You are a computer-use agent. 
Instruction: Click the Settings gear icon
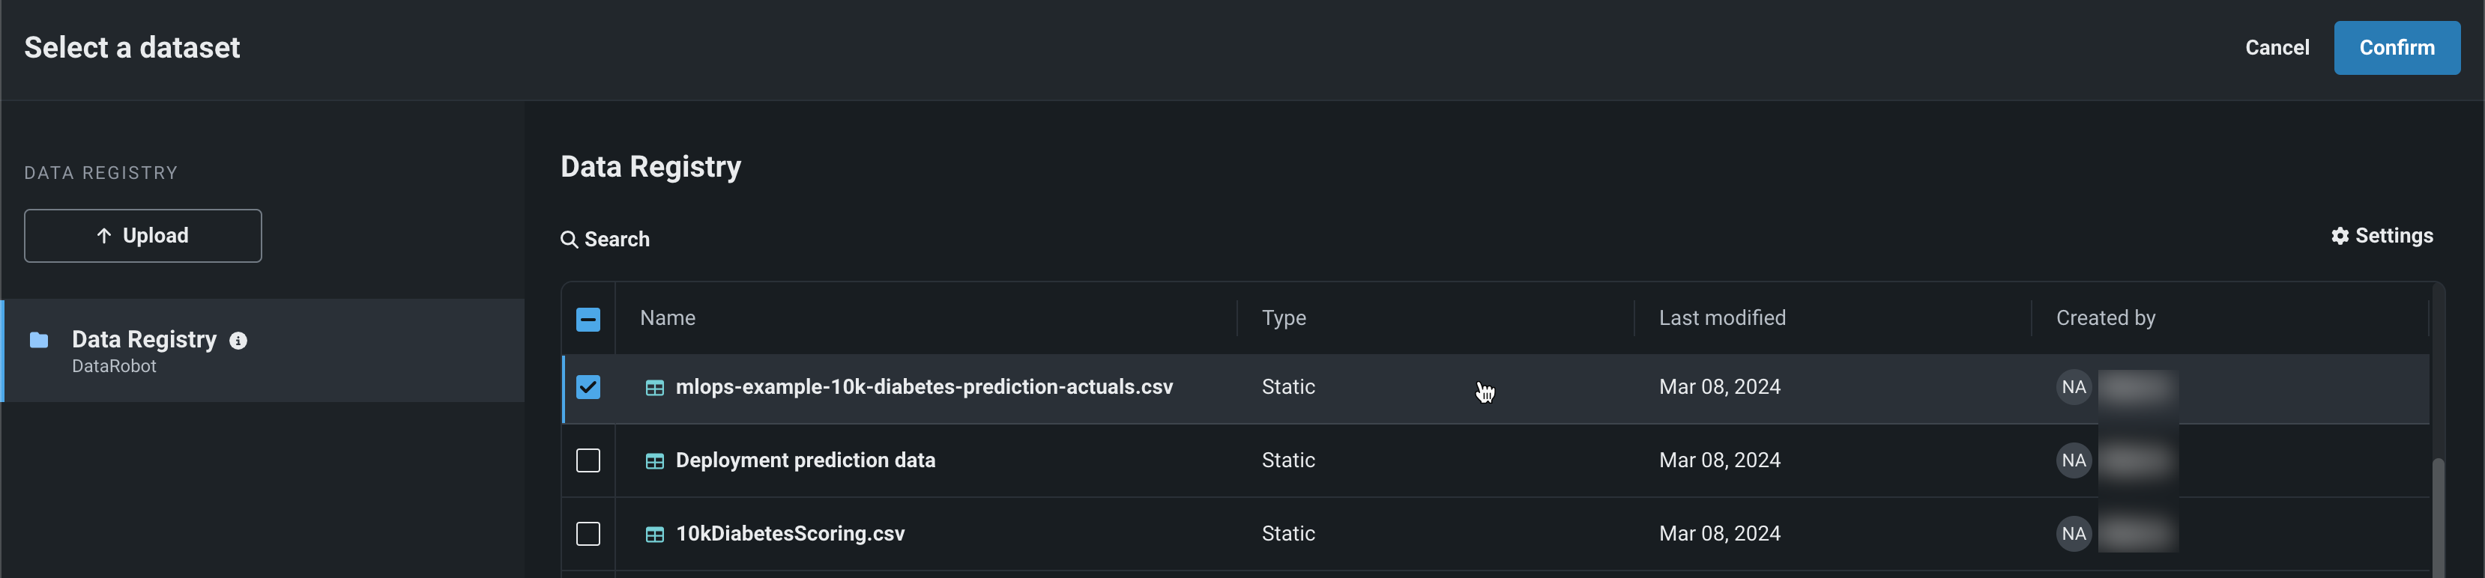(x=2340, y=236)
